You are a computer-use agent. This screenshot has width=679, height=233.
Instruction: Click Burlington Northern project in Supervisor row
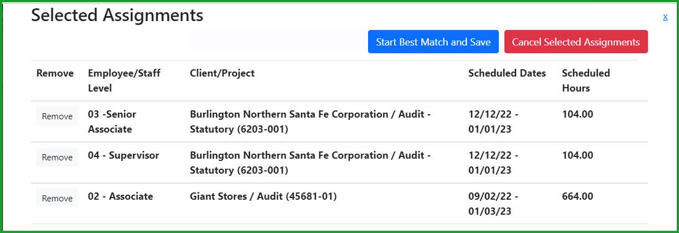(x=310, y=163)
